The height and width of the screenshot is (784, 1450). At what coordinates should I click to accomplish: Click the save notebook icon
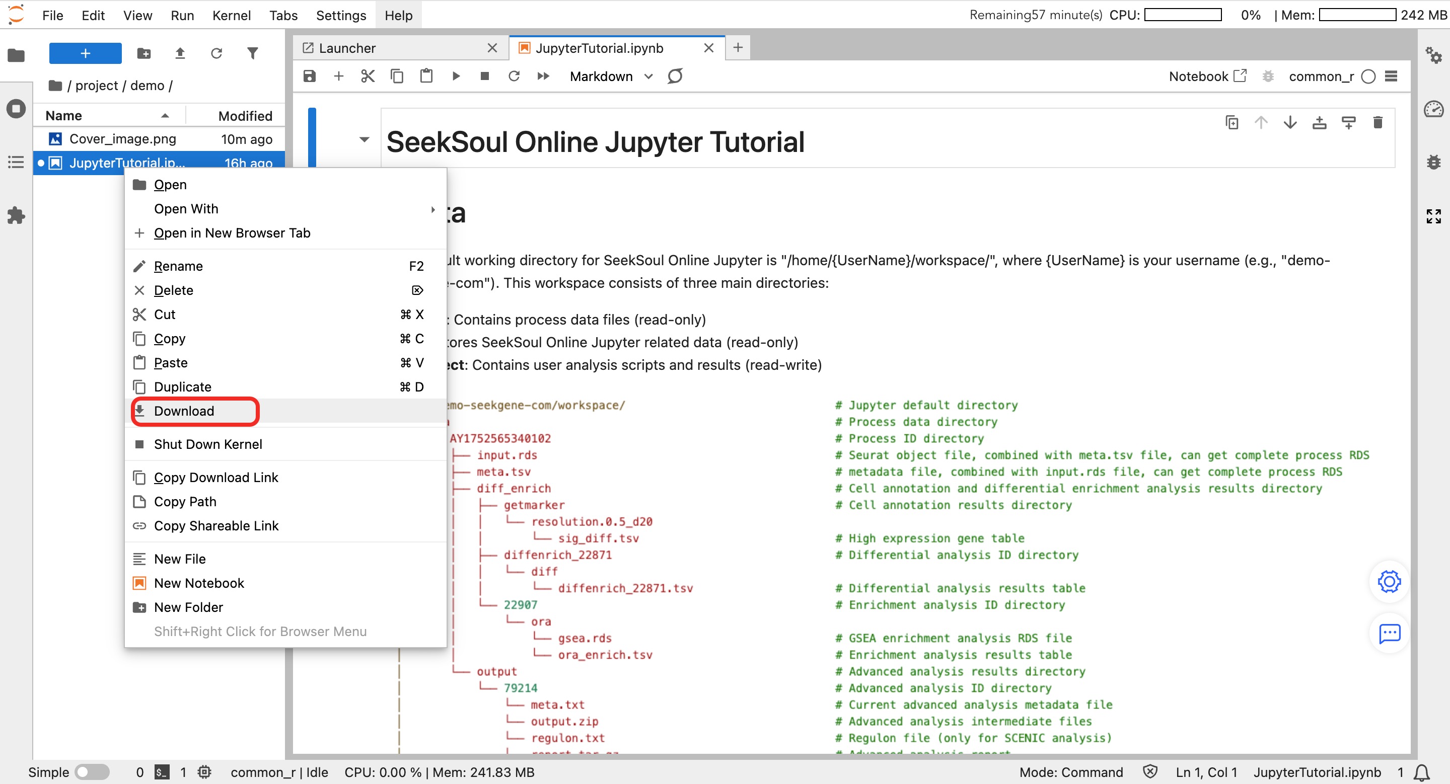pos(309,76)
